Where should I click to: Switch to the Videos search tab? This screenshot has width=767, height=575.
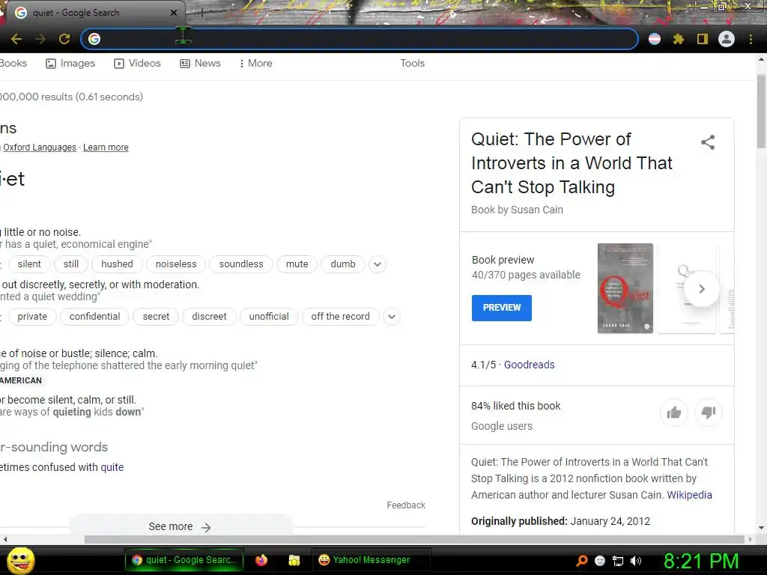pyautogui.click(x=137, y=63)
